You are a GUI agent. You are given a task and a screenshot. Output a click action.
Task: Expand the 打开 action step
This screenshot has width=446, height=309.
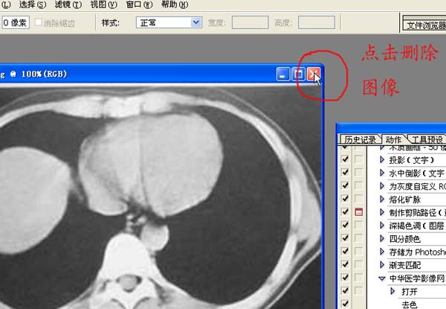[392, 291]
